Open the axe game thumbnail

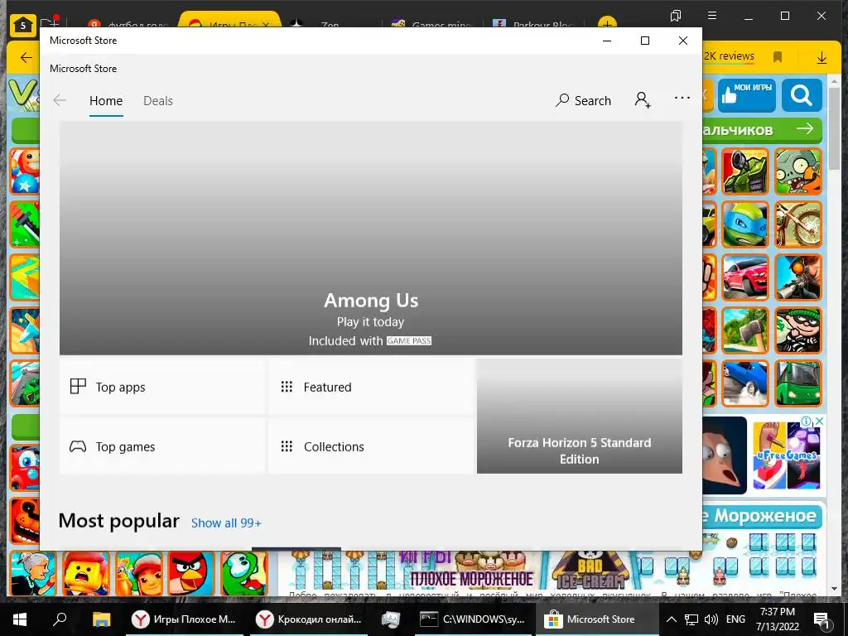(745, 330)
